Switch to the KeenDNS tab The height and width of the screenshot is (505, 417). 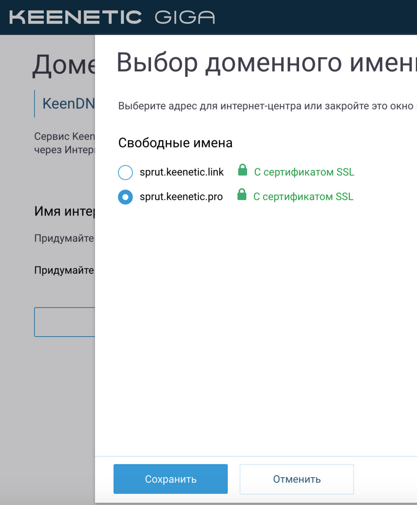click(x=68, y=104)
